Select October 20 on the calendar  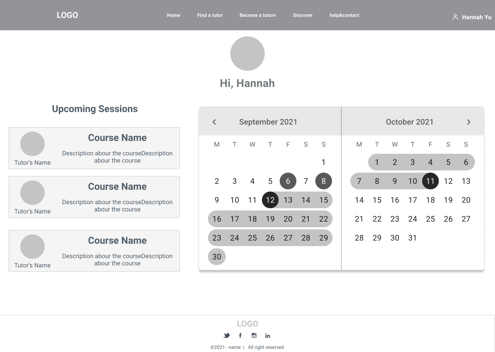pyautogui.click(x=466, y=200)
